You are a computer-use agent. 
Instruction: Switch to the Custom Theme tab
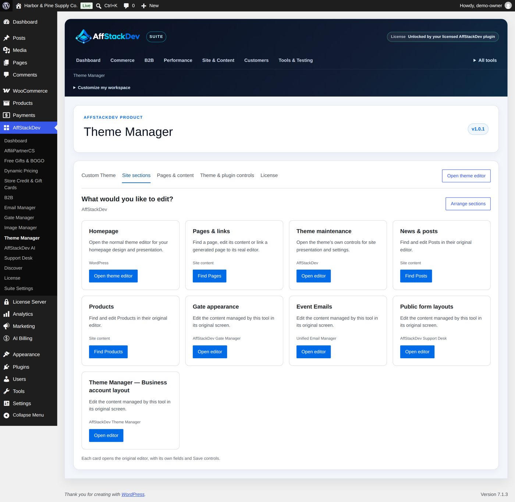(x=99, y=175)
